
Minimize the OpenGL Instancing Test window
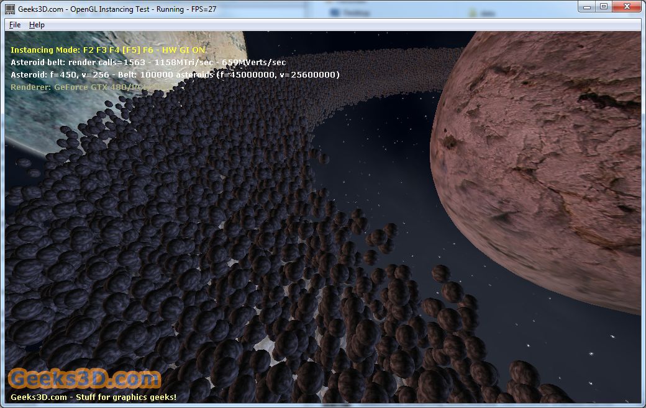click(x=587, y=7)
